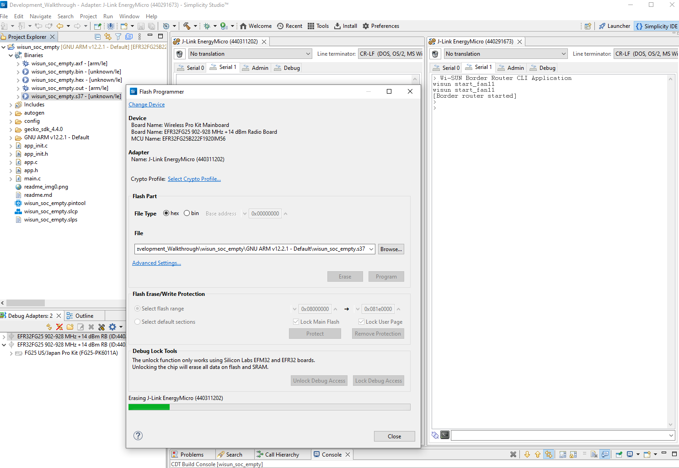The height and width of the screenshot is (468, 679).
Task: Click the Pin Console icon
Action: pyautogui.click(x=619, y=454)
